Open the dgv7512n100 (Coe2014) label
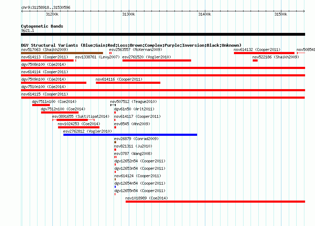315x226 pixels. pyautogui.click(x=63, y=109)
